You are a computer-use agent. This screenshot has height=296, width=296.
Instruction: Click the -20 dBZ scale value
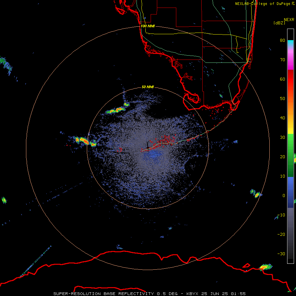pyautogui.click(x=281, y=234)
